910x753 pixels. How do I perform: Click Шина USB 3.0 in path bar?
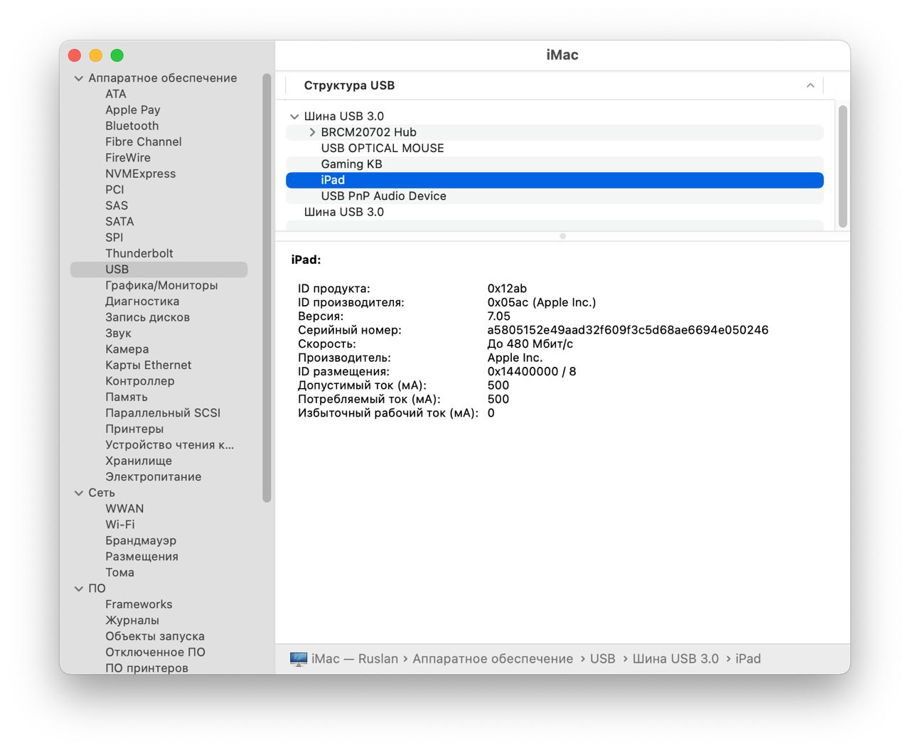pos(675,659)
